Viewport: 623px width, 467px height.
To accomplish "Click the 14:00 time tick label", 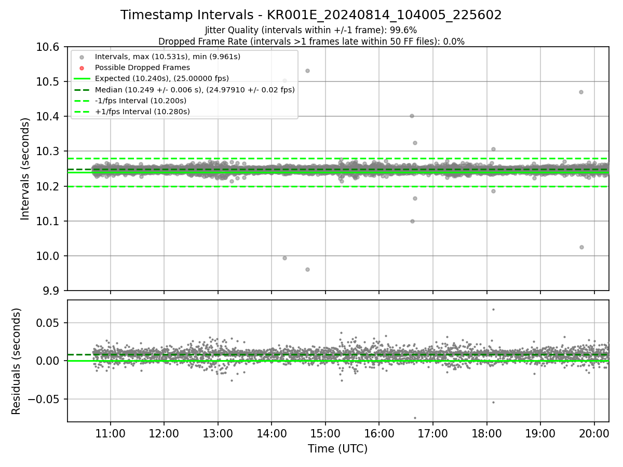I will coord(272,433).
